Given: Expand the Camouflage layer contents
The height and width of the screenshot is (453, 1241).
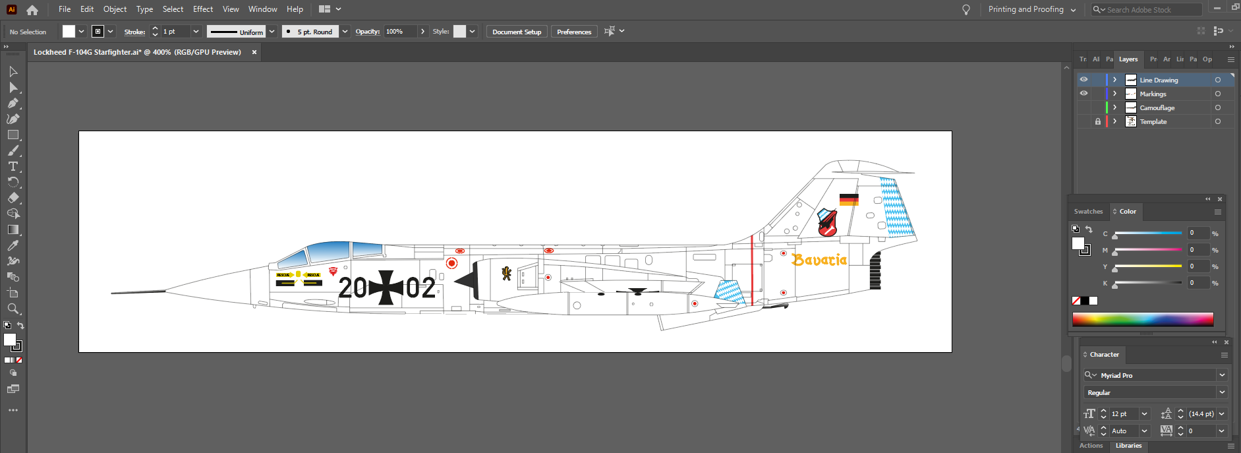Looking at the screenshot, I should point(1114,107).
